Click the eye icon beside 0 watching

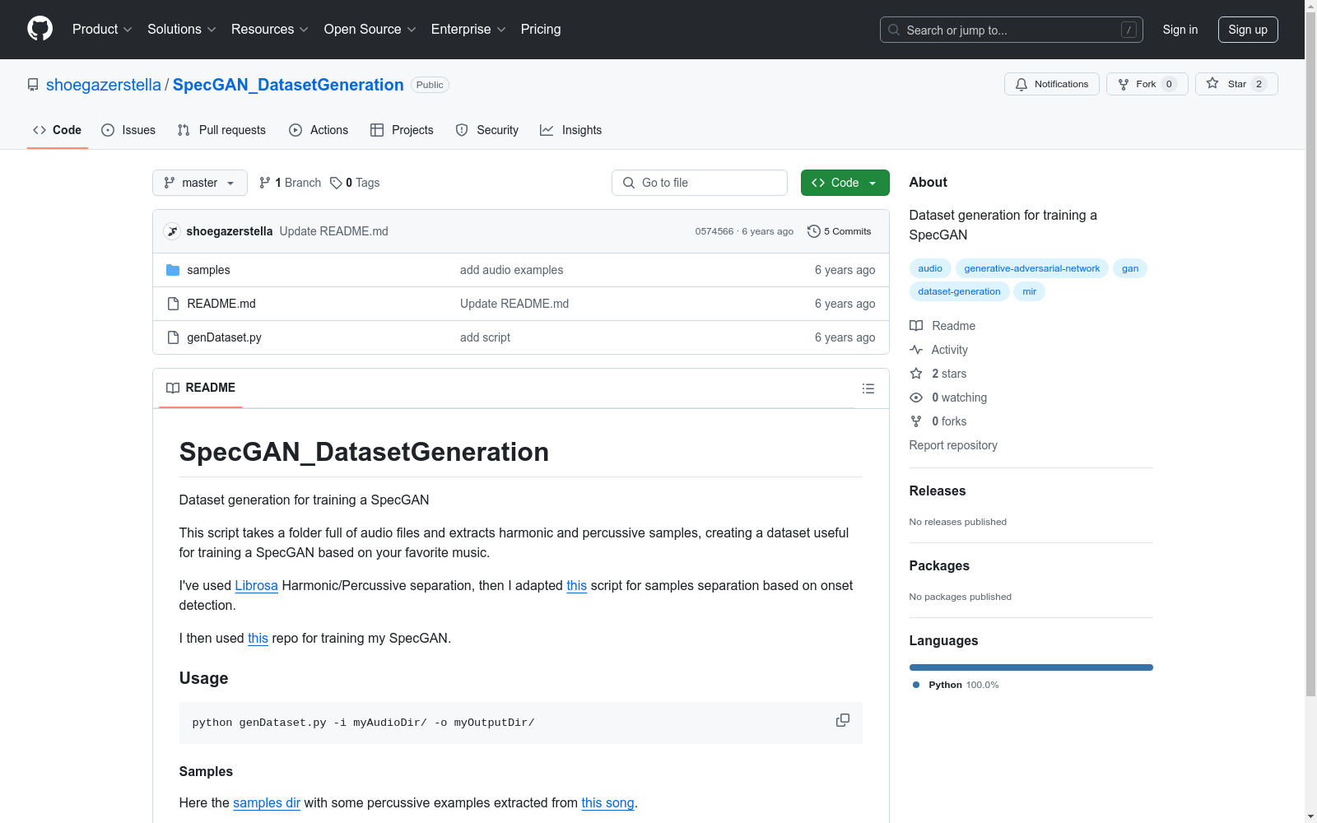tap(916, 398)
